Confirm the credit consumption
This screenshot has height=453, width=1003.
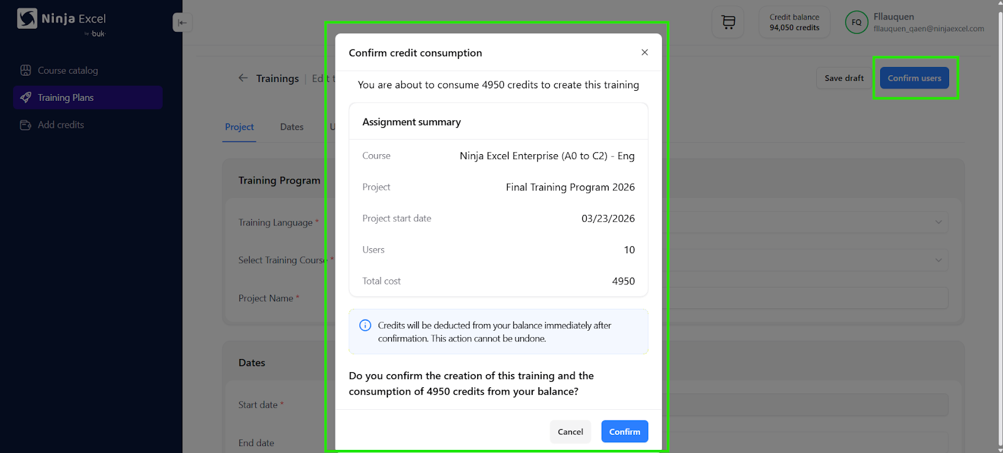625,432
